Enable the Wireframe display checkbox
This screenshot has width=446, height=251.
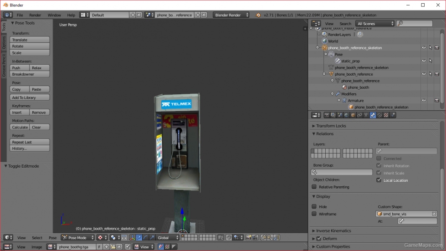pos(314,214)
